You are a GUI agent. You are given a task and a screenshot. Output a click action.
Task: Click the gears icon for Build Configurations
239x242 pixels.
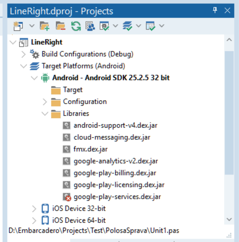(x=34, y=54)
